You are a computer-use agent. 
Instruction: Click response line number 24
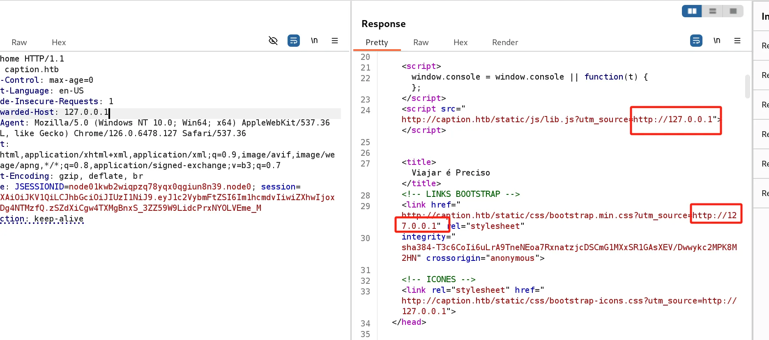[x=365, y=110]
